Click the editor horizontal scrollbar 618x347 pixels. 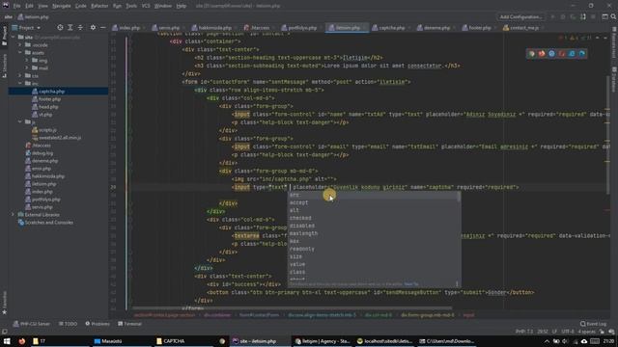click(x=292, y=308)
